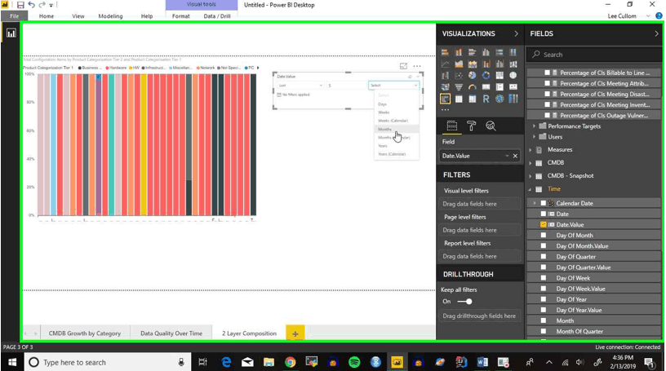Select the Treemap visualization
This screenshot has height=371, width=666.
coord(499,76)
